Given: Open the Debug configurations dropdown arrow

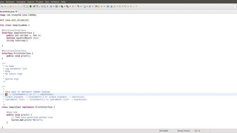Looking at the screenshot, I should coord(54,6).
